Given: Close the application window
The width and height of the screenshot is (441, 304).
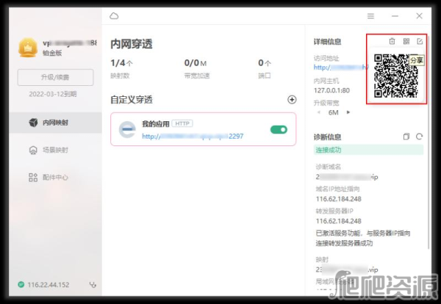Looking at the screenshot, I should tap(420, 16).
